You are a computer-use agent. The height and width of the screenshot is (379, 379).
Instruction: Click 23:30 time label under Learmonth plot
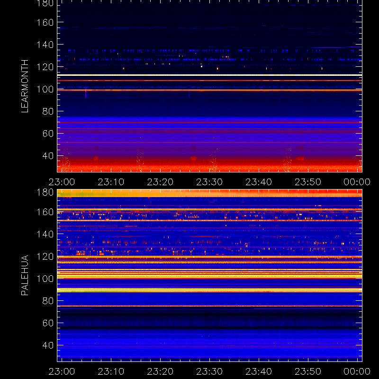[x=209, y=182]
